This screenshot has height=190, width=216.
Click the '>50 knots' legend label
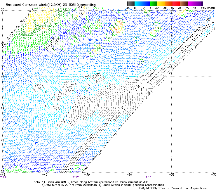tap(208, 8)
